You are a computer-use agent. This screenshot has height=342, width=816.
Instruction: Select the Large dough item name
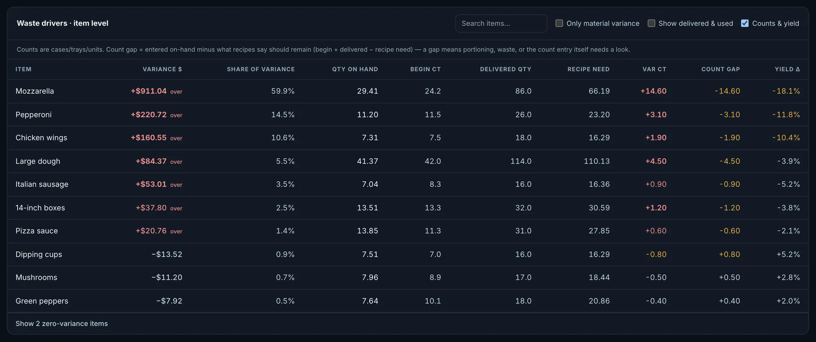click(x=38, y=161)
